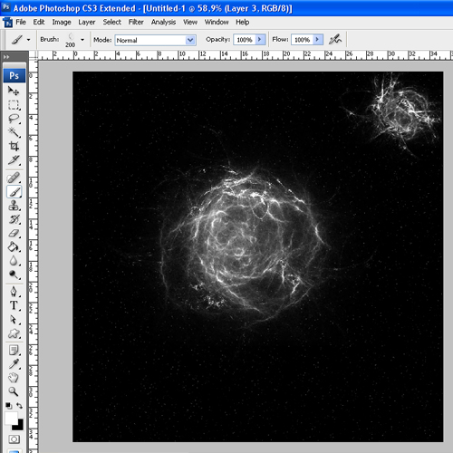
Task: Select the Move tool
Action: 14,91
